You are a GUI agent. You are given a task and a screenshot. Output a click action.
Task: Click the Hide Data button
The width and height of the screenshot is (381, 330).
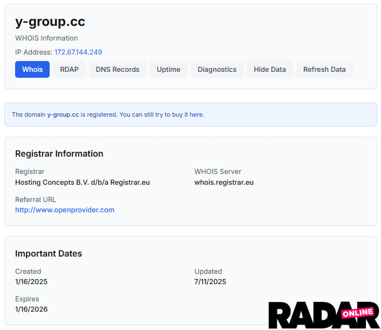[270, 70]
